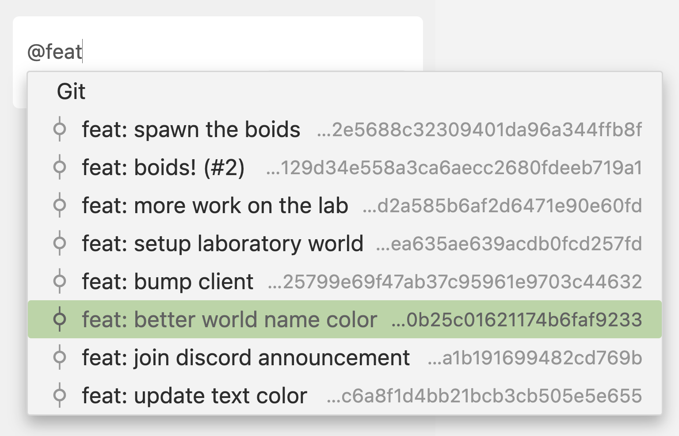Click the commit icon for "feat: join discord announcement"
Screen dimensions: 679x436
pos(60,358)
